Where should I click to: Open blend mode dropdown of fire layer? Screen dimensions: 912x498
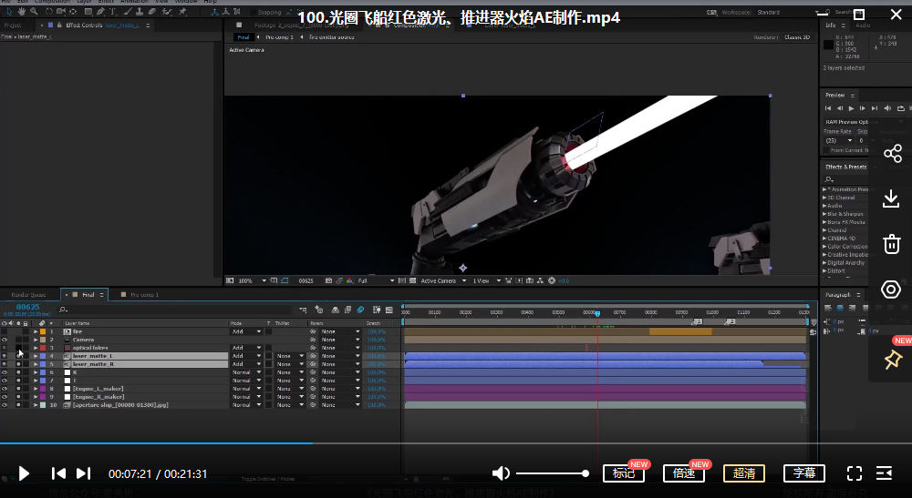tap(246, 331)
